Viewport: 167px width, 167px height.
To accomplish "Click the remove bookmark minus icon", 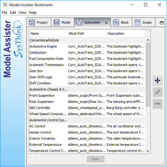I will [x=158, y=104].
